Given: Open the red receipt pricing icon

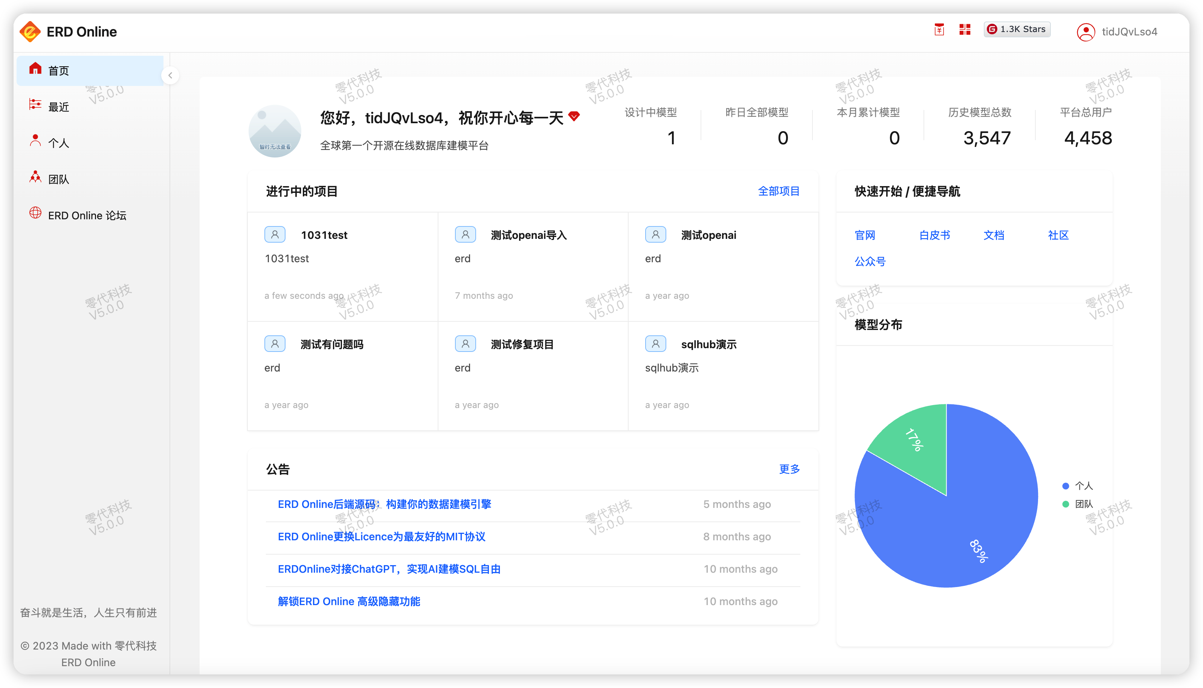Looking at the screenshot, I should point(939,29).
